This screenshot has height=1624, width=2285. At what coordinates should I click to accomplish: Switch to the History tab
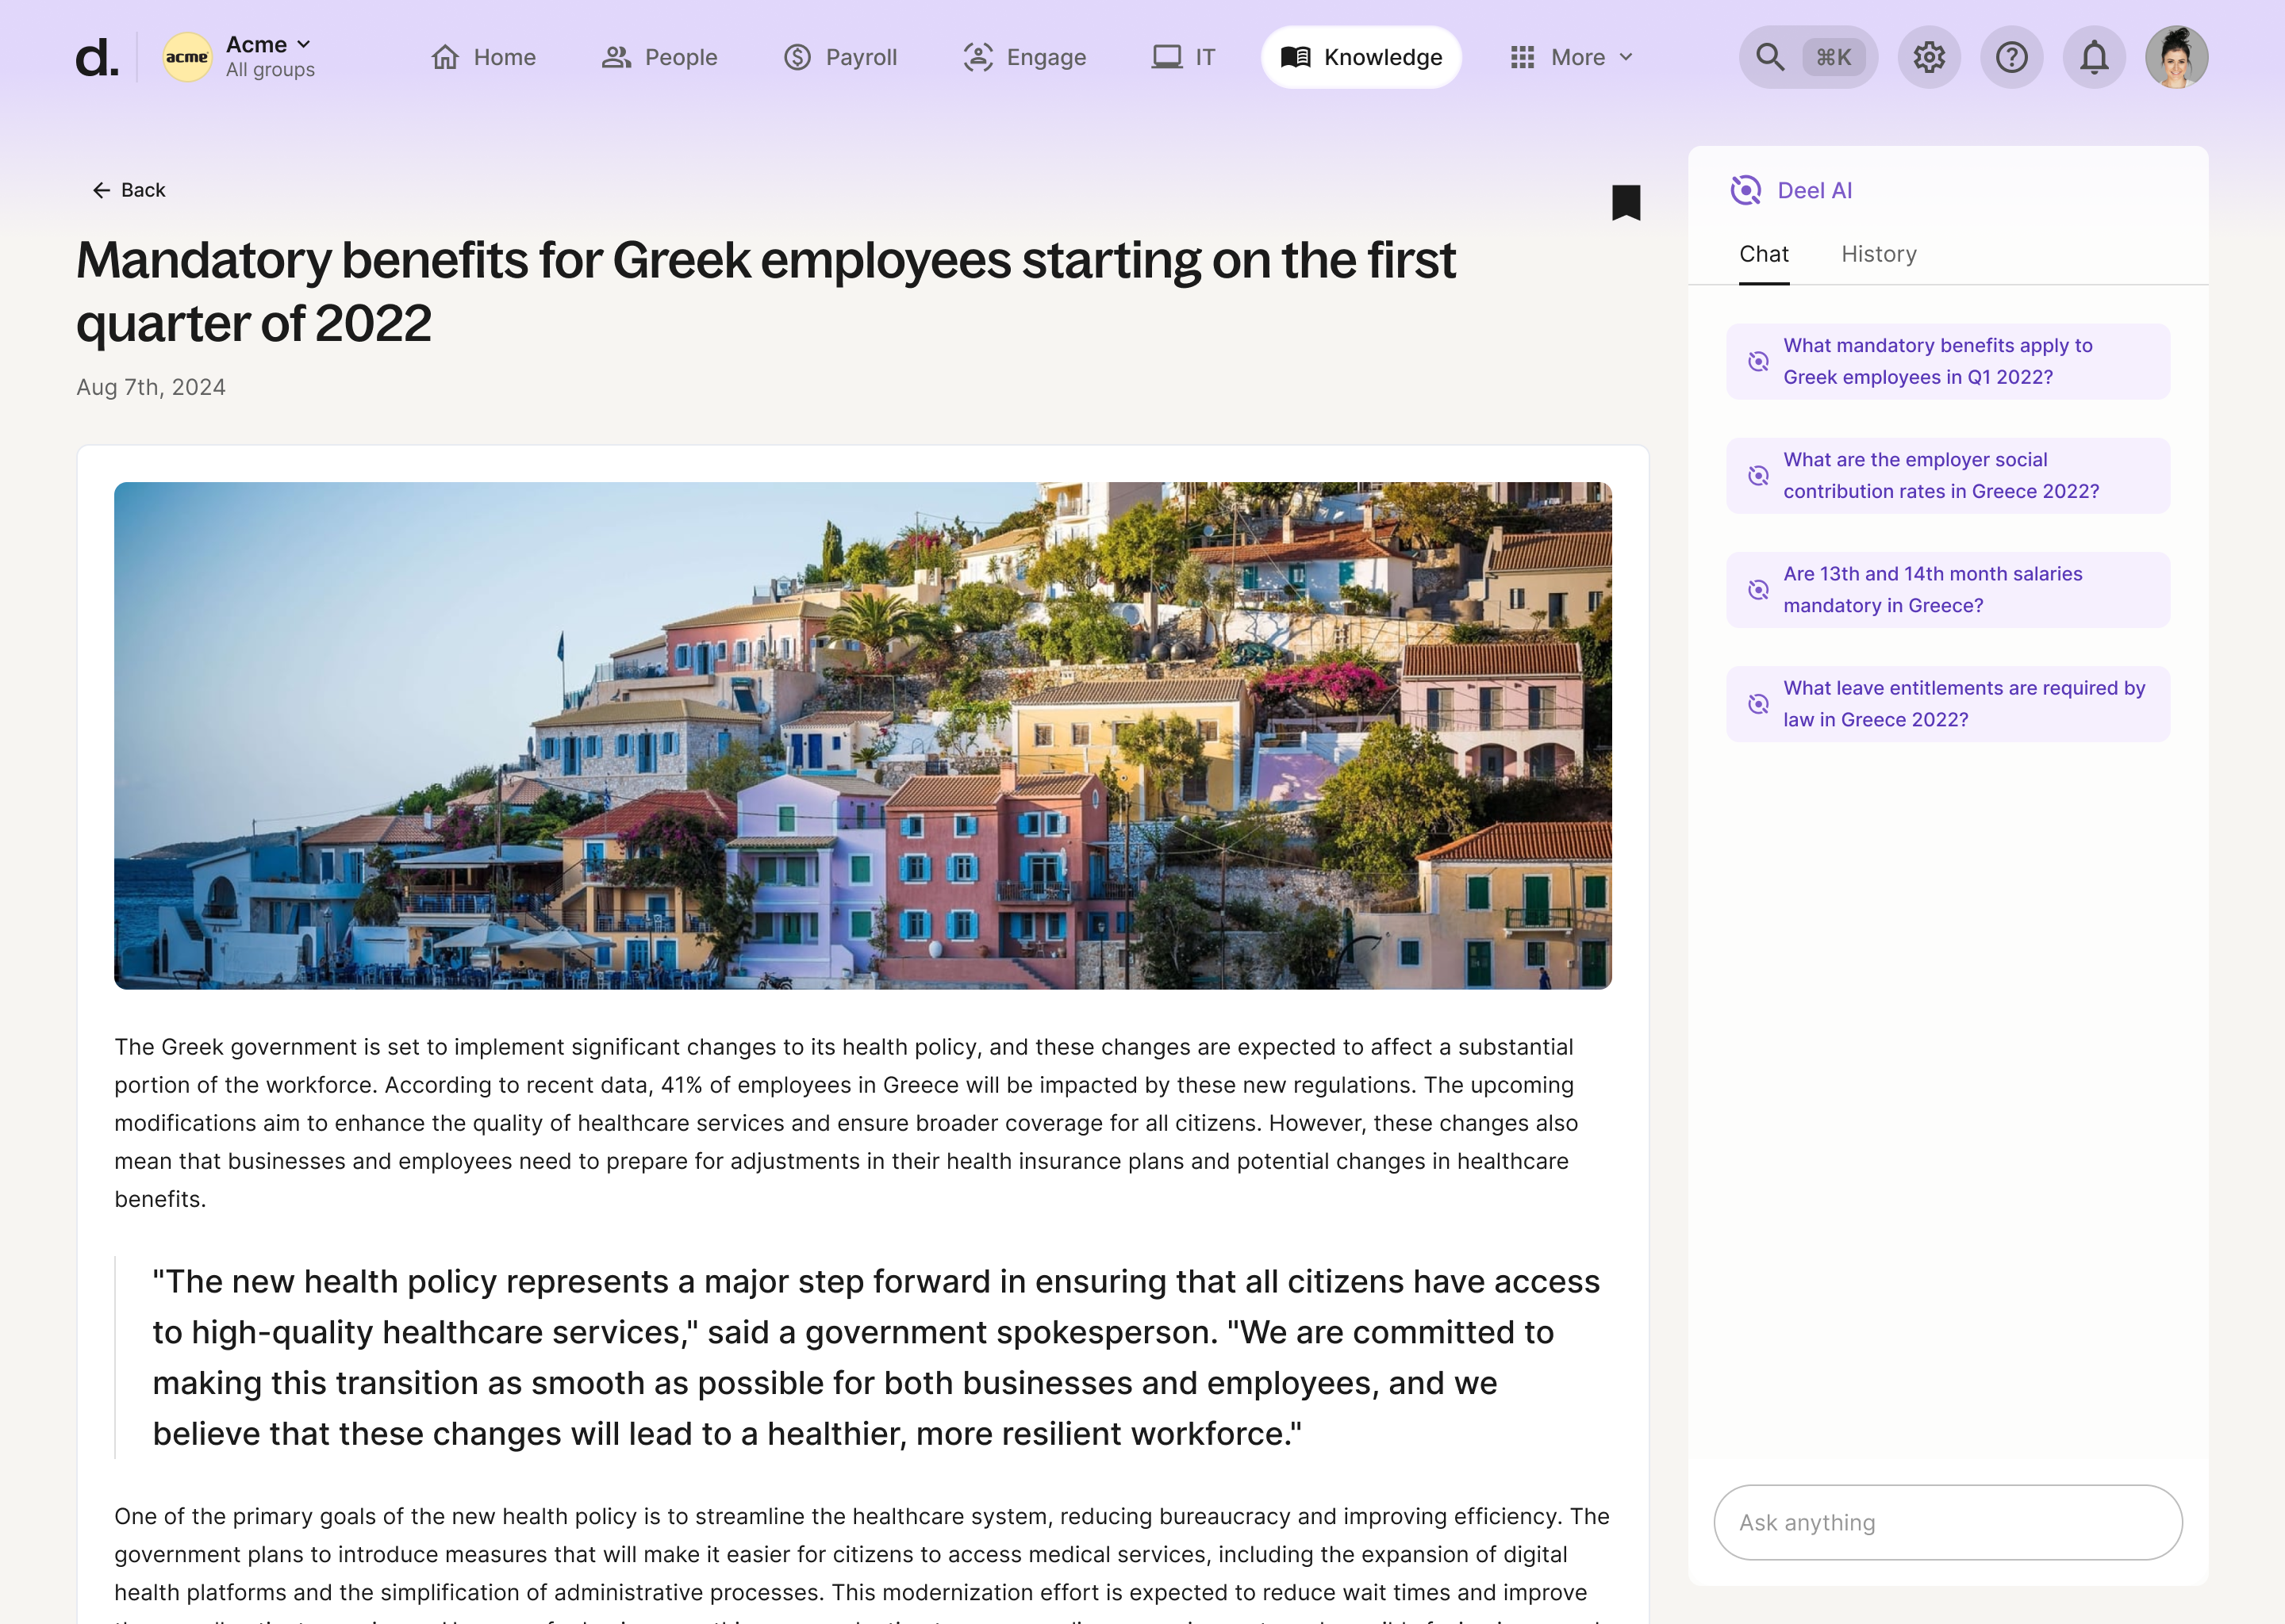(x=1878, y=254)
